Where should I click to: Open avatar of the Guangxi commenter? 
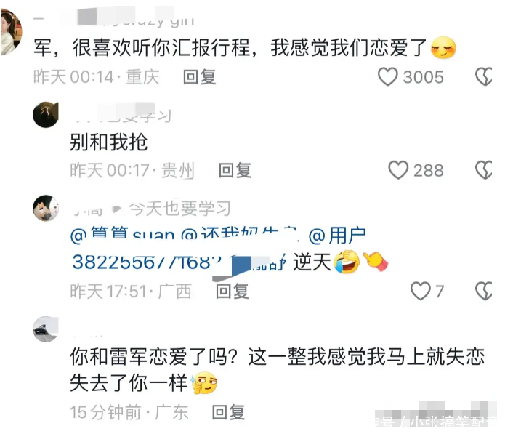click(x=46, y=208)
